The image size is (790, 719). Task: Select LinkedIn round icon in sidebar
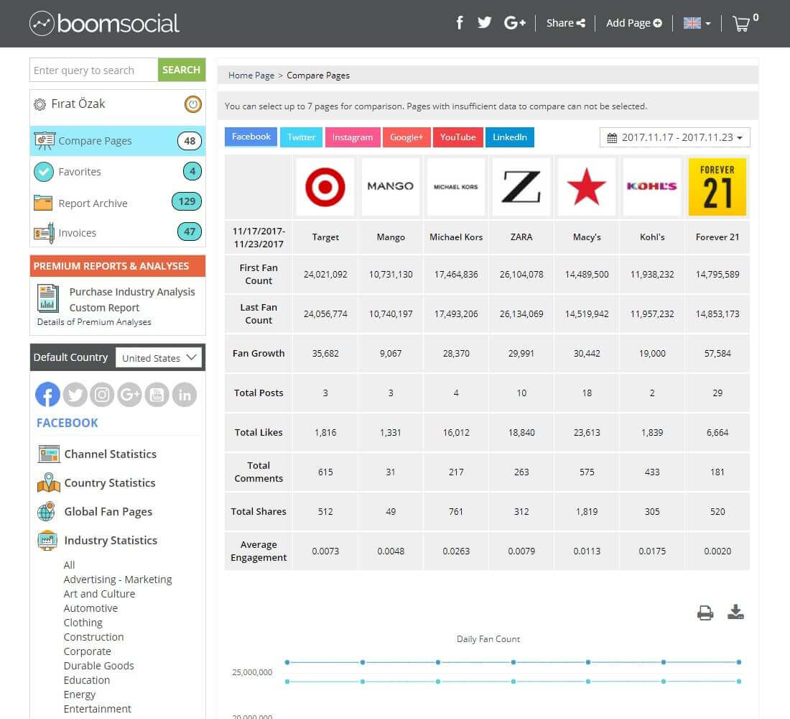(x=185, y=395)
